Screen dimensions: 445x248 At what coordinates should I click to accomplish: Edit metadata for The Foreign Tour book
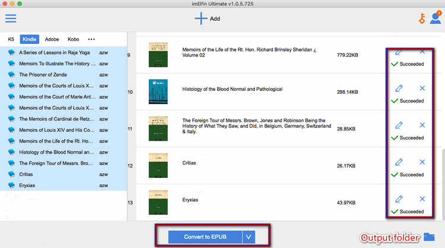(399, 125)
